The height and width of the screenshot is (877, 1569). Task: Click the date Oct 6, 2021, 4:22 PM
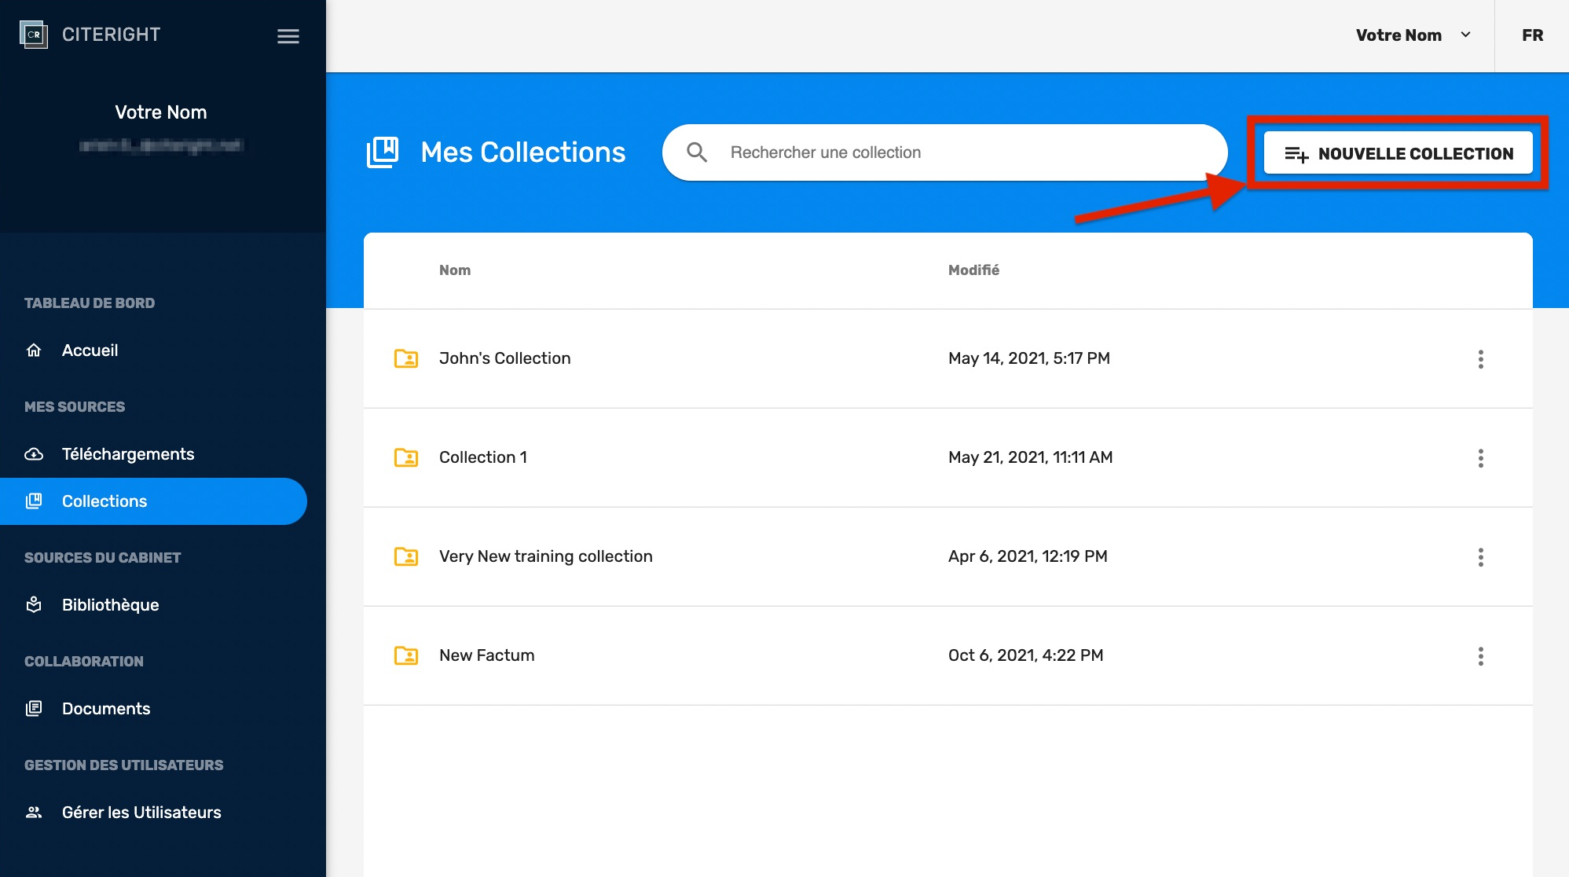(x=1025, y=655)
